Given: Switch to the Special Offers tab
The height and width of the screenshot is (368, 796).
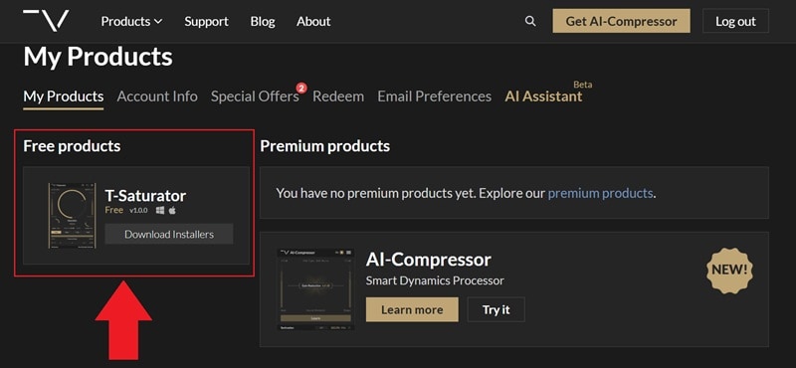Looking at the screenshot, I should 255,96.
